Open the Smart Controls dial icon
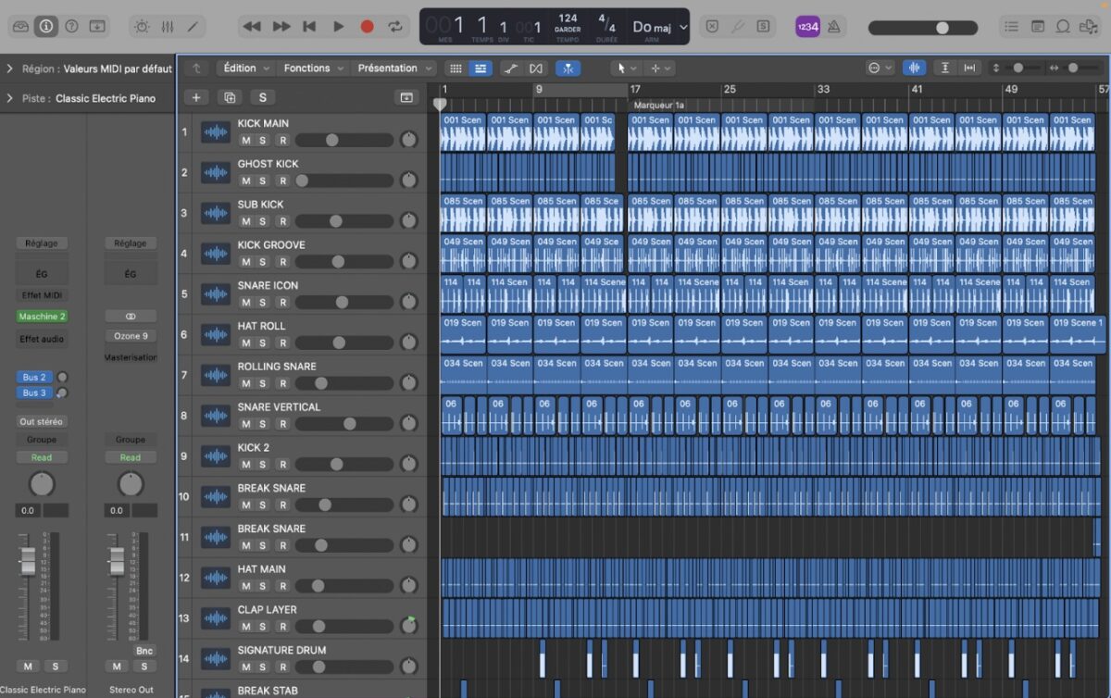Viewport: 1111px width, 698px height. click(x=97, y=27)
